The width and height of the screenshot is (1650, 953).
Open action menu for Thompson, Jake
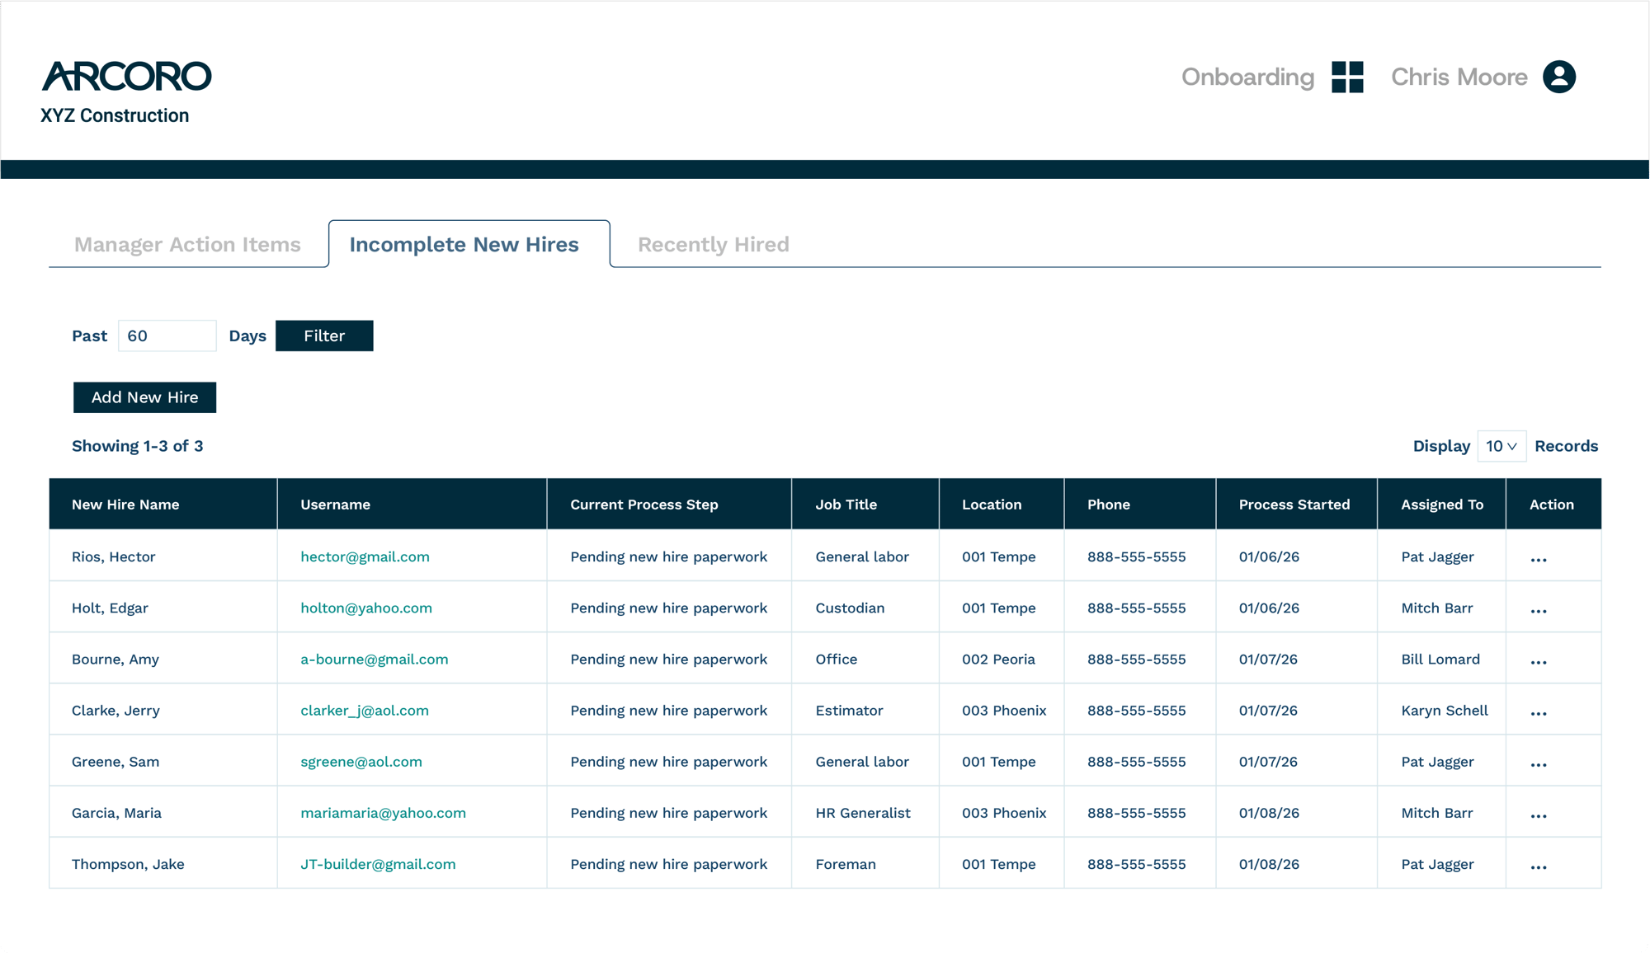click(x=1539, y=866)
